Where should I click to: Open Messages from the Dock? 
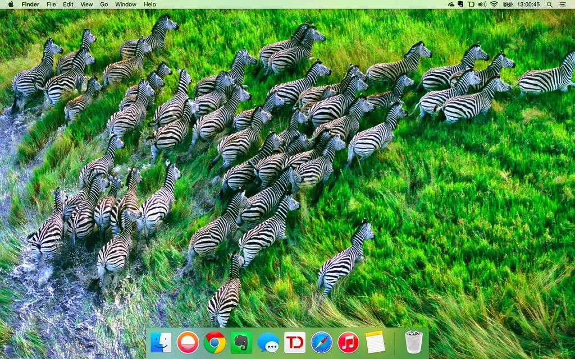268,343
